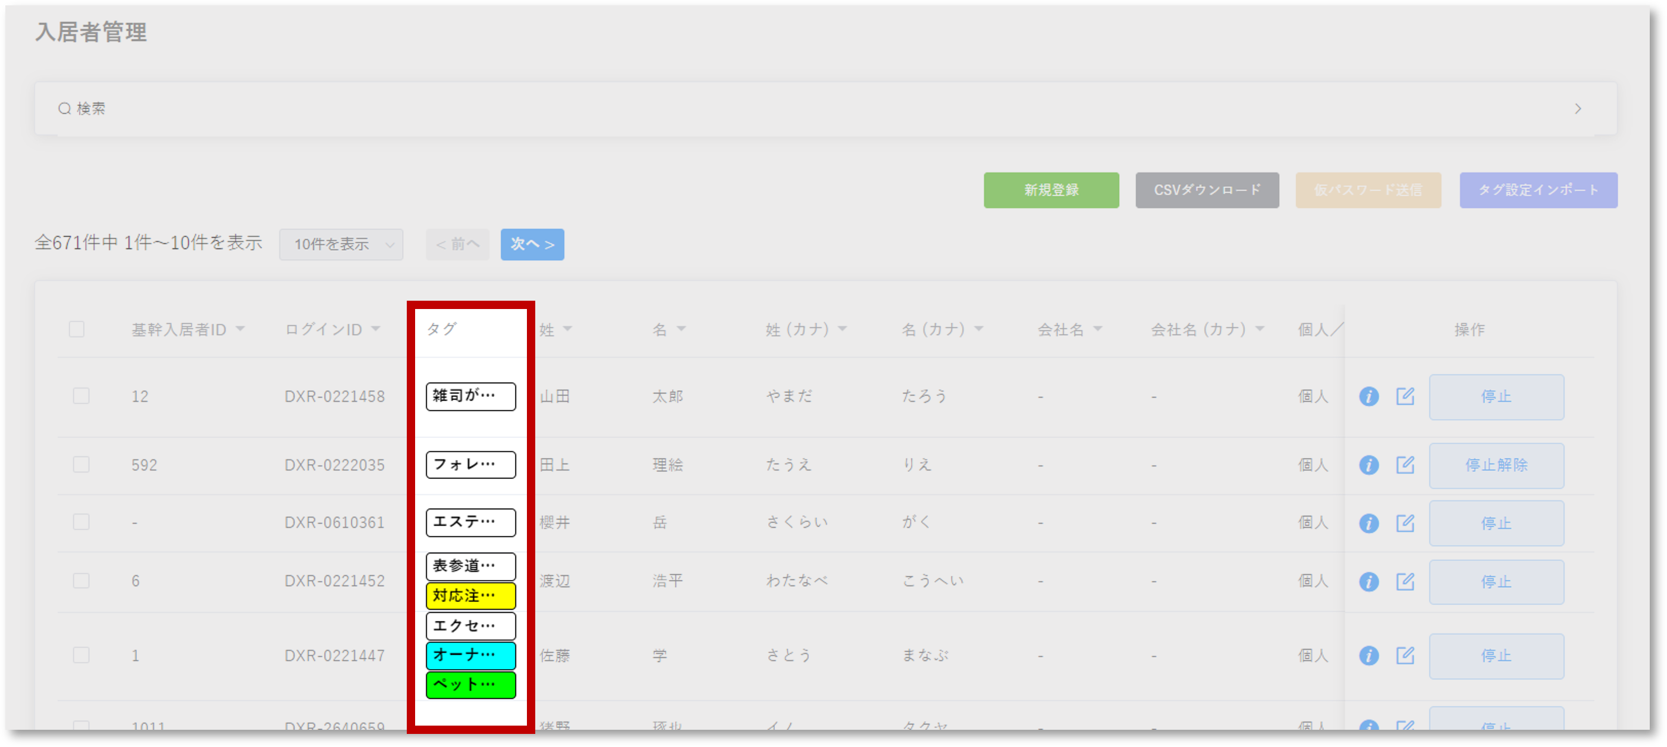Open the edit pencil icon for 渡辺浩平
Viewport: 1667px width, 747px height.
pos(1405,581)
